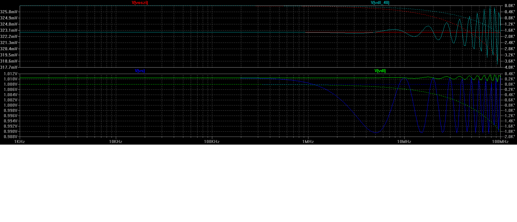Click the 0.992V axis tick label
Image resolution: width=517 pixels, height=222 pixels.
[x=10, y=126]
